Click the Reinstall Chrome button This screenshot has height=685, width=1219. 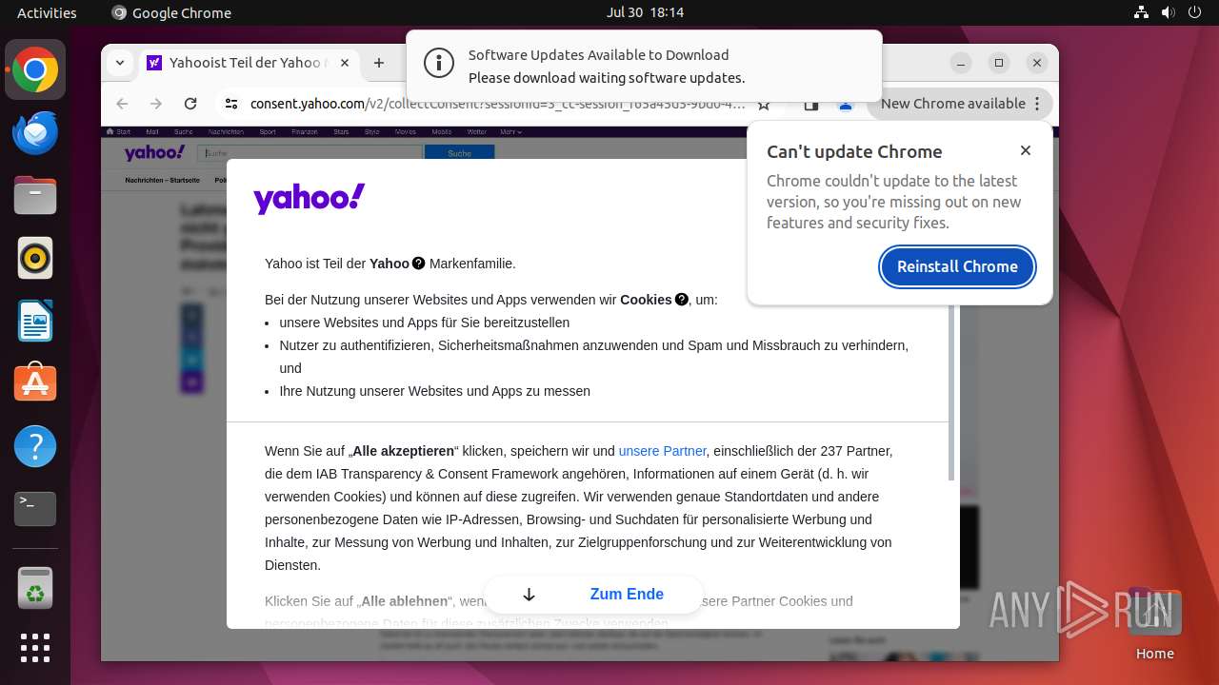[957, 266]
